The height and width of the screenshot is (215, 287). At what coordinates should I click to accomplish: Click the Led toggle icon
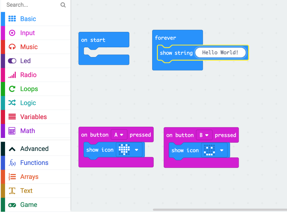[12, 61]
